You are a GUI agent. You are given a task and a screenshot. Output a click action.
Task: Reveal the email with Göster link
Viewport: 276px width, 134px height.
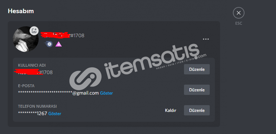click(106, 93)
